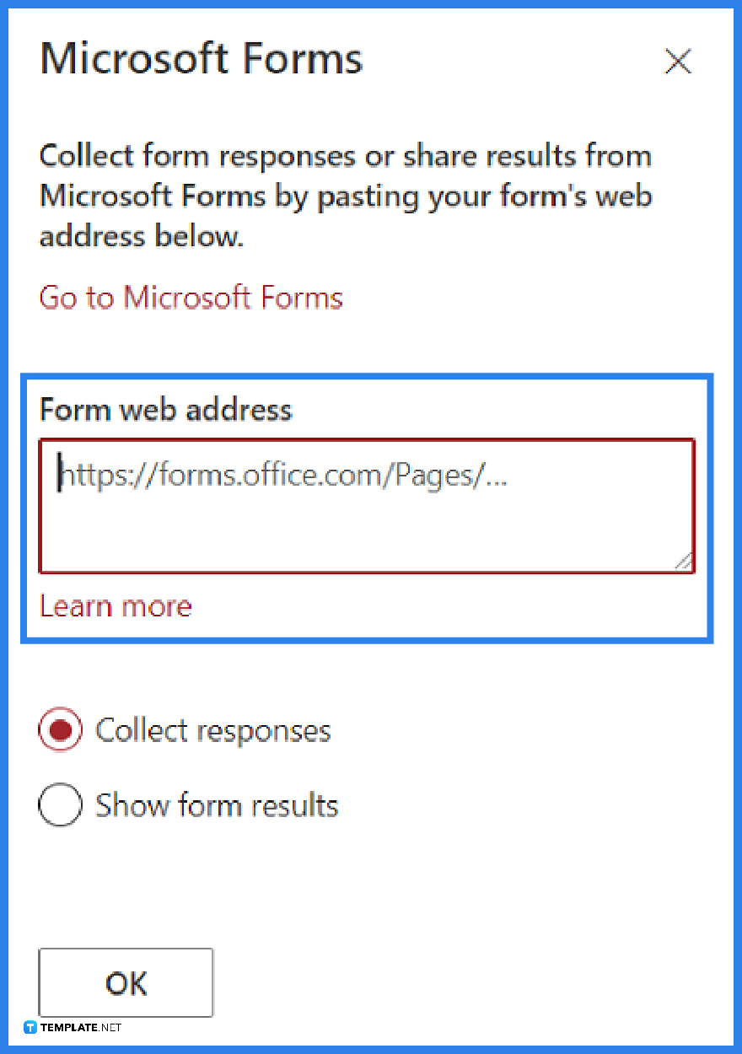This screenshot has width=742, height=1054.
Task: Dismiss the Microsoft Forms dialog
Action: (x=678, y=62)
